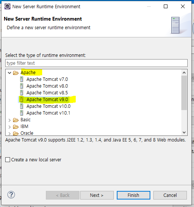Open the help question mark icon
194x207 pixels.
(11, 195)
